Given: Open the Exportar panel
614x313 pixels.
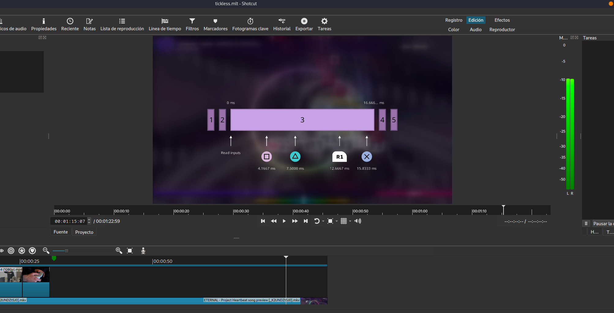Looking at the screenshot, I should pyautogui.click(x=304, y=24).
